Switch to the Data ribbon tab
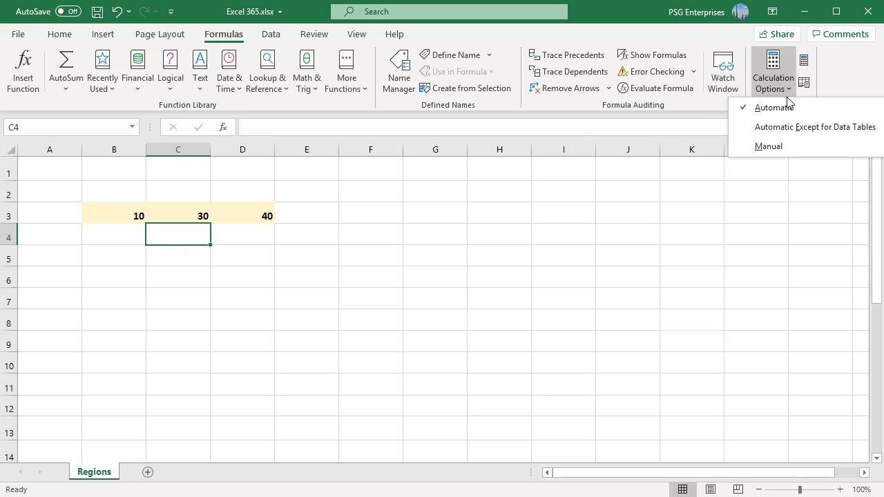Viewport: 884px width, 497px height. pos(271,34)
